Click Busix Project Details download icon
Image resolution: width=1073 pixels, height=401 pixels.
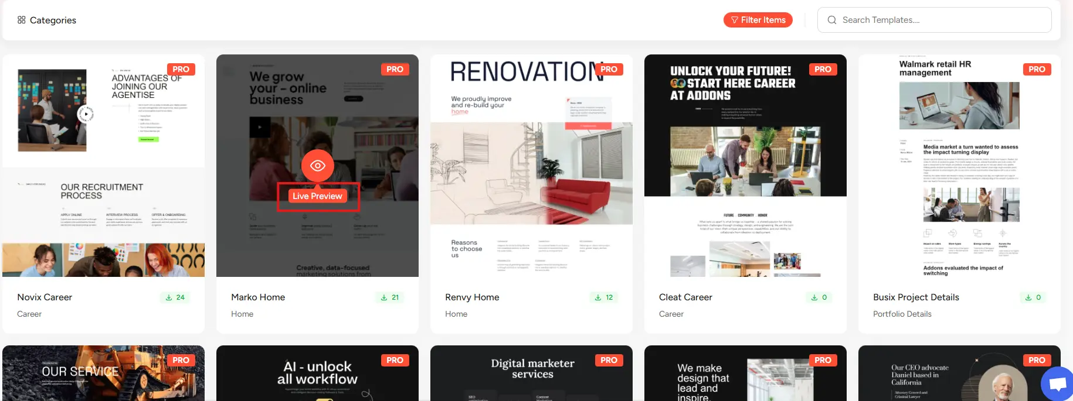tap(1028, 297)
